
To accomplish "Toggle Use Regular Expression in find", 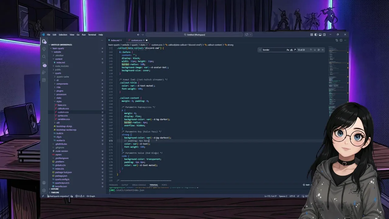I will [295, 50].
